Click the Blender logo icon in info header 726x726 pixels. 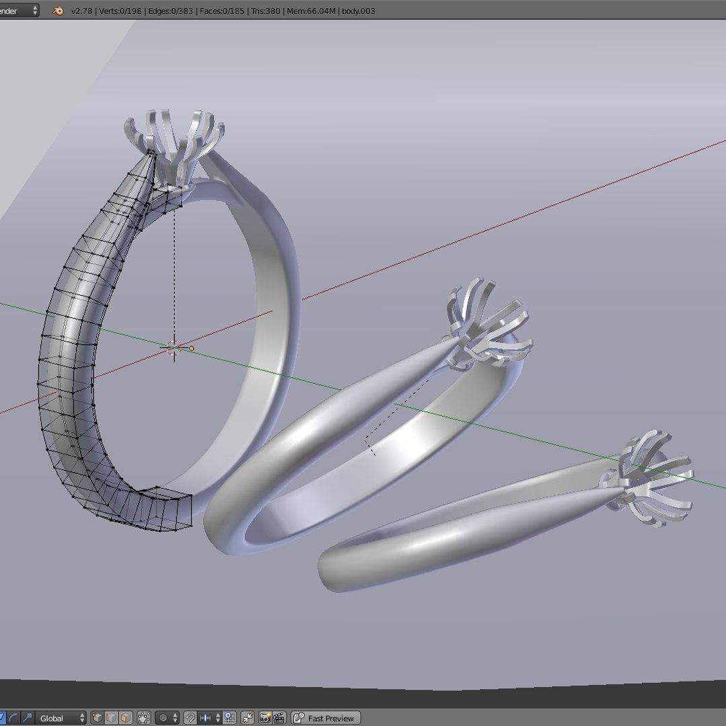(59, 11)
